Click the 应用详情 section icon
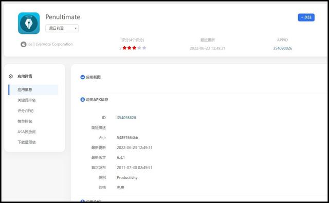329x203 pixels. click(x=11, y=77)
